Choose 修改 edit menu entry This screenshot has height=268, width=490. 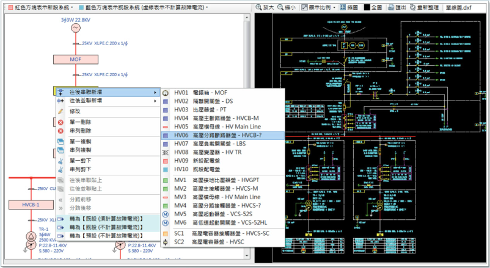pos(108,111)
